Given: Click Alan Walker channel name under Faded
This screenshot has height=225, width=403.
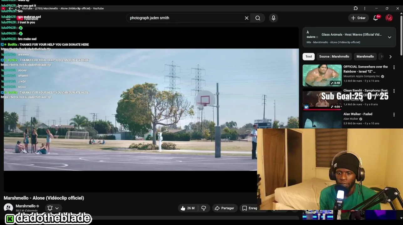Looking at the screenshot, I should [x=351, y=119].
